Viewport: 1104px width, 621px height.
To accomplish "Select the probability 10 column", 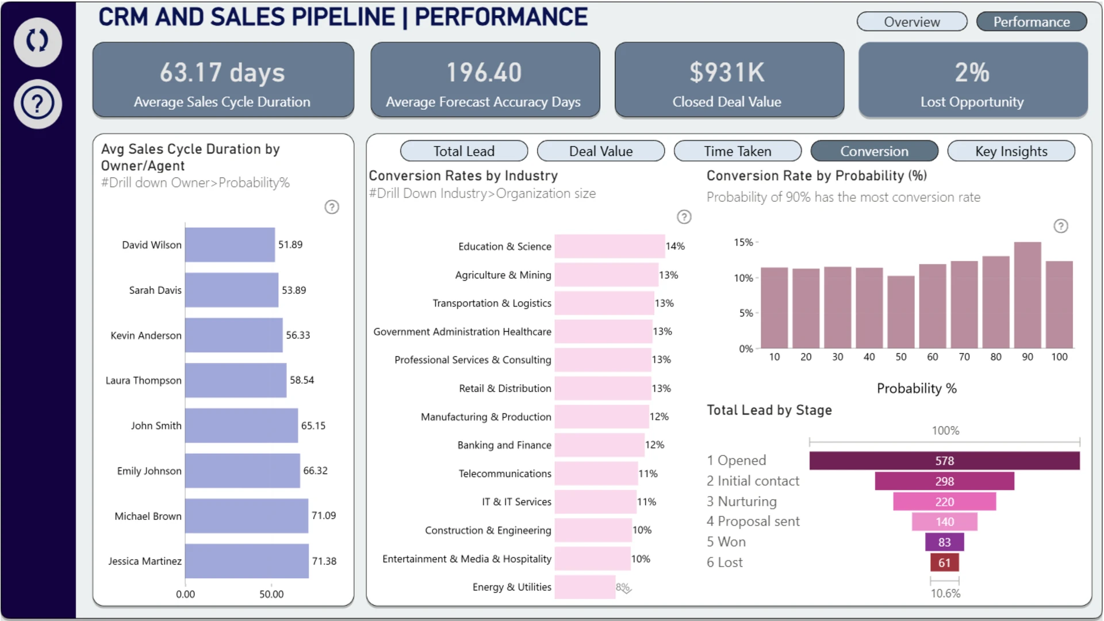I will coord(775,308).
